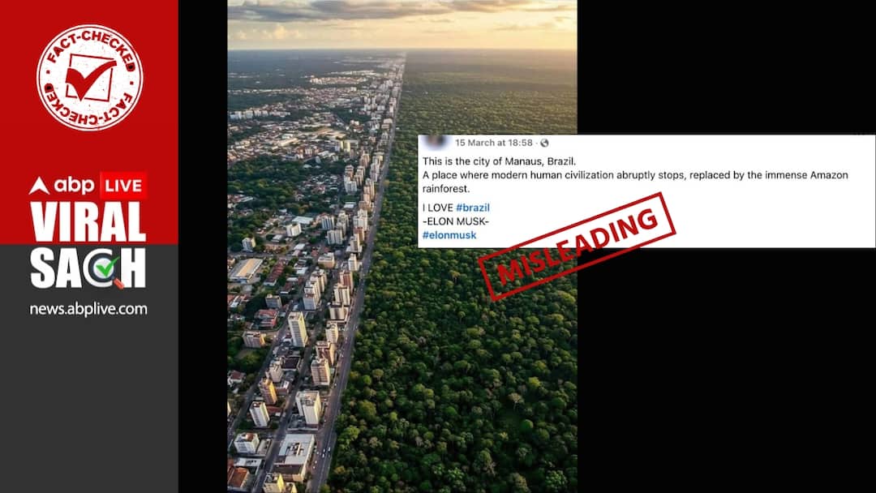Click the red checkmark inside the stamp
Viewport: 876px width, 493px height.
89,77
